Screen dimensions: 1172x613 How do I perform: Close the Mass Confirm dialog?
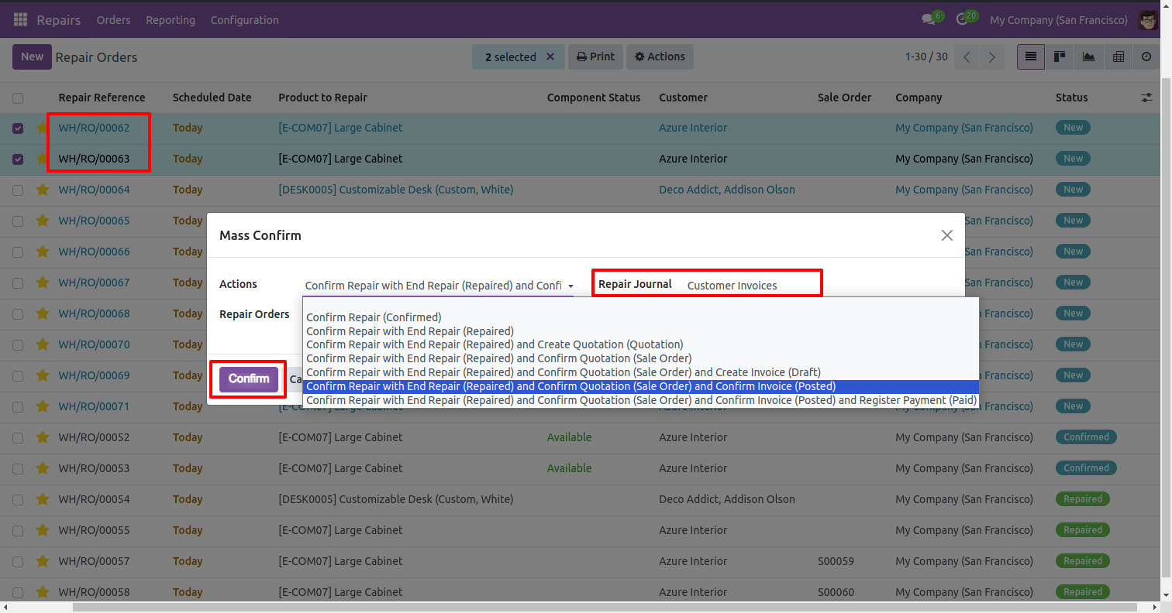click(x=946, y=235)
